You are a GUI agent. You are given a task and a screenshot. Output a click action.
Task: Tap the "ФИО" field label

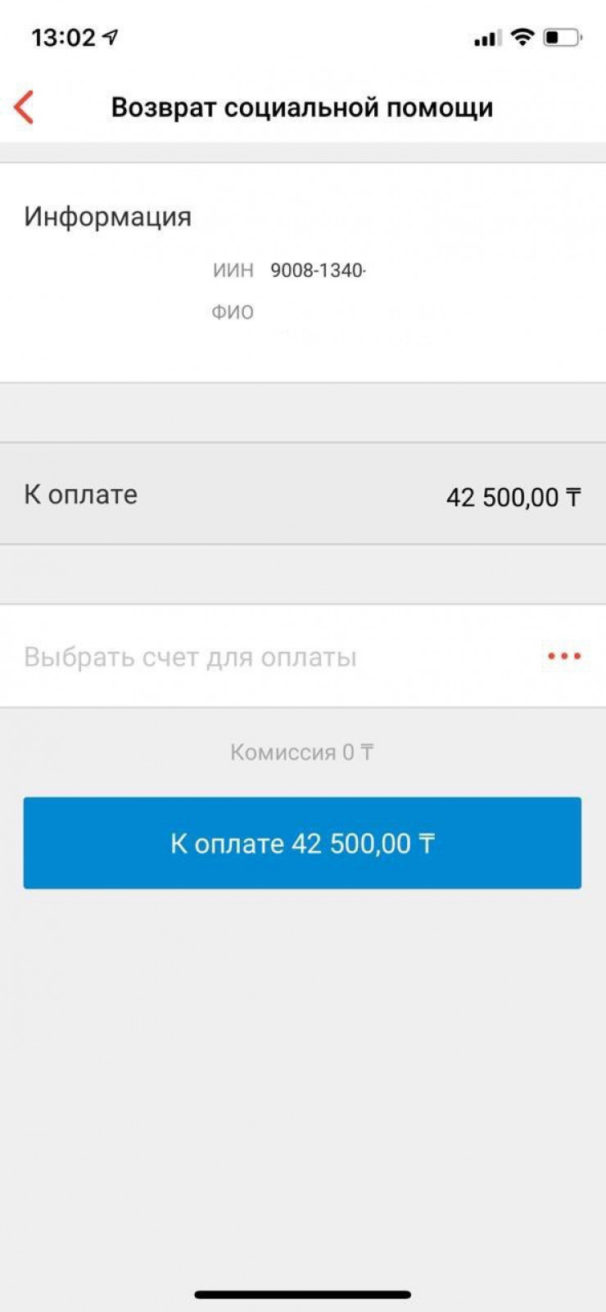233,312
